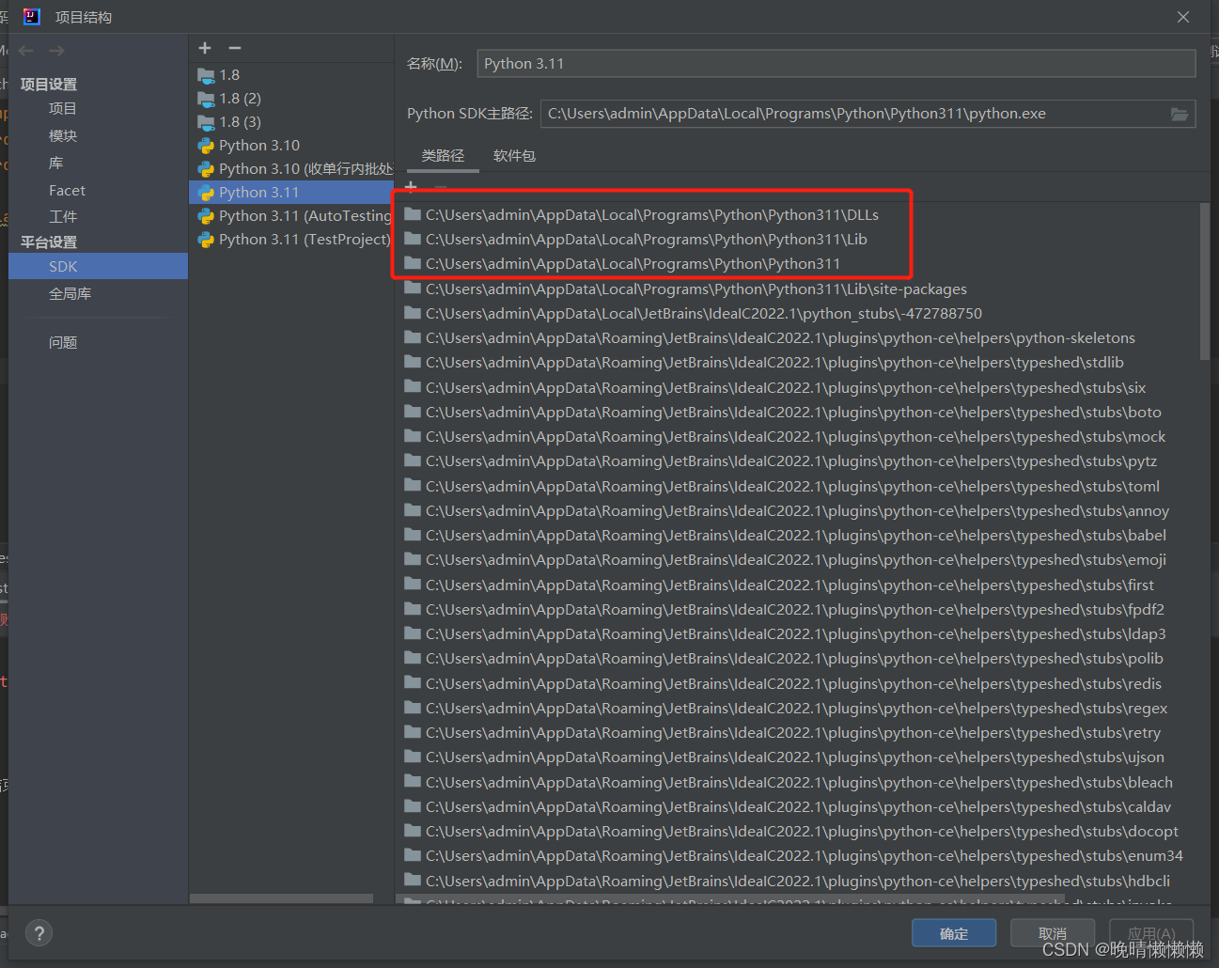Select the Lib\site-packages classpath row
Screen dimensions: 1219x968
(799, 289)
